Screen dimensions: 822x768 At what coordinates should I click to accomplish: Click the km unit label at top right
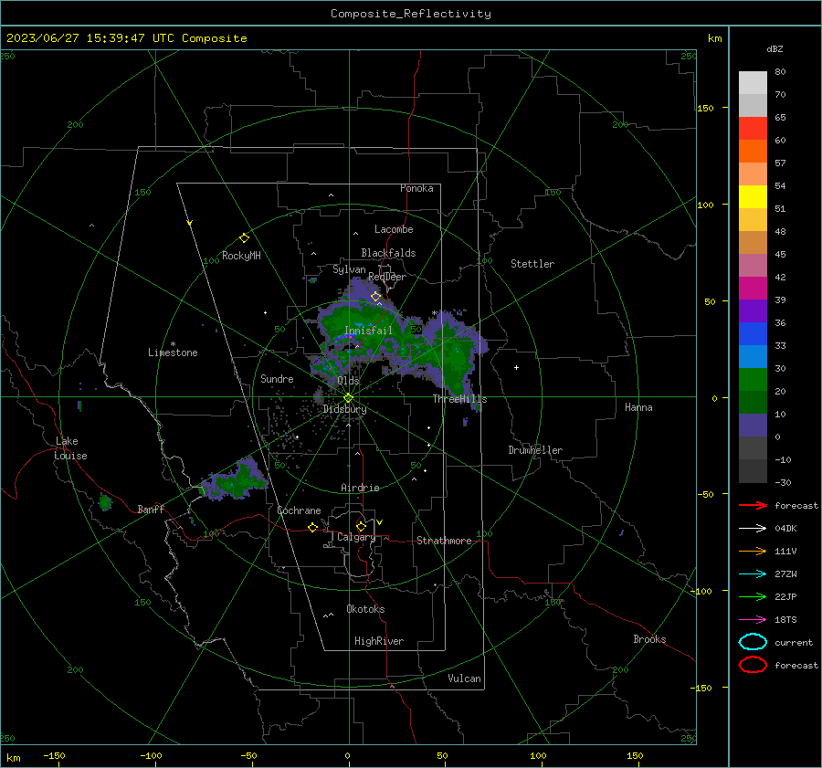pos(714,38)
